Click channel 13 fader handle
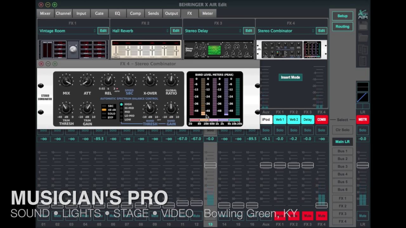 coord(210,165)
